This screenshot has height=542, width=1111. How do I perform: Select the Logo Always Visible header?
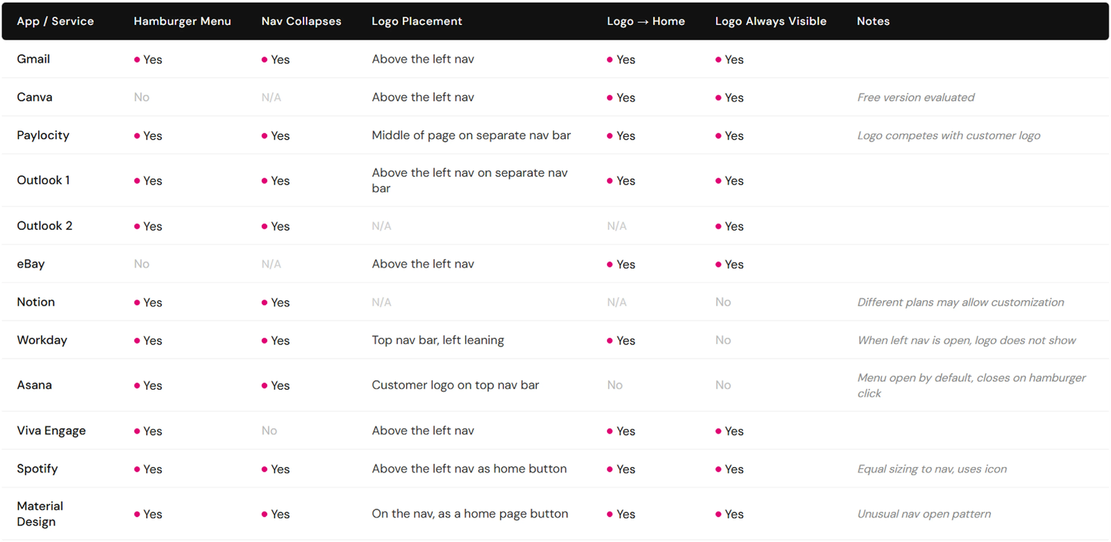pyautogui.click(x=771, y=21)
